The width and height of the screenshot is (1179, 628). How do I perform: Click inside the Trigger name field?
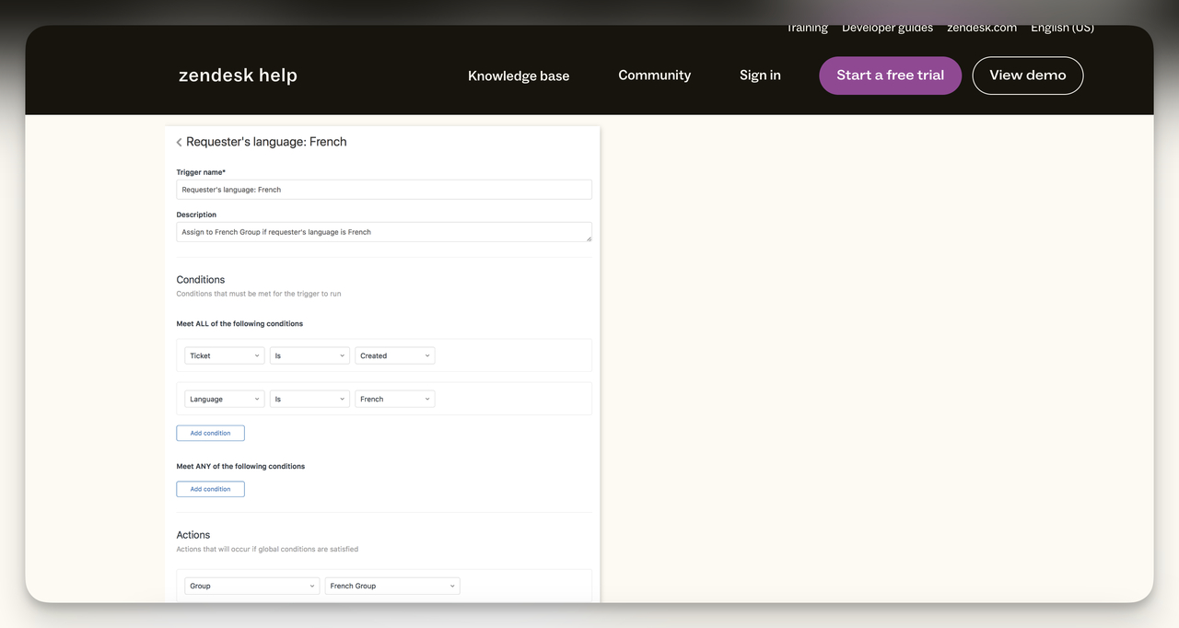point(383,189)
